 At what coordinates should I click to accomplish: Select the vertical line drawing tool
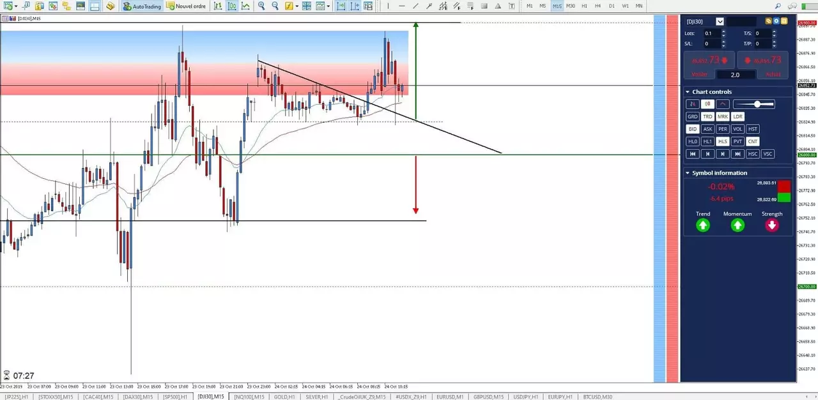click(388, 6)
